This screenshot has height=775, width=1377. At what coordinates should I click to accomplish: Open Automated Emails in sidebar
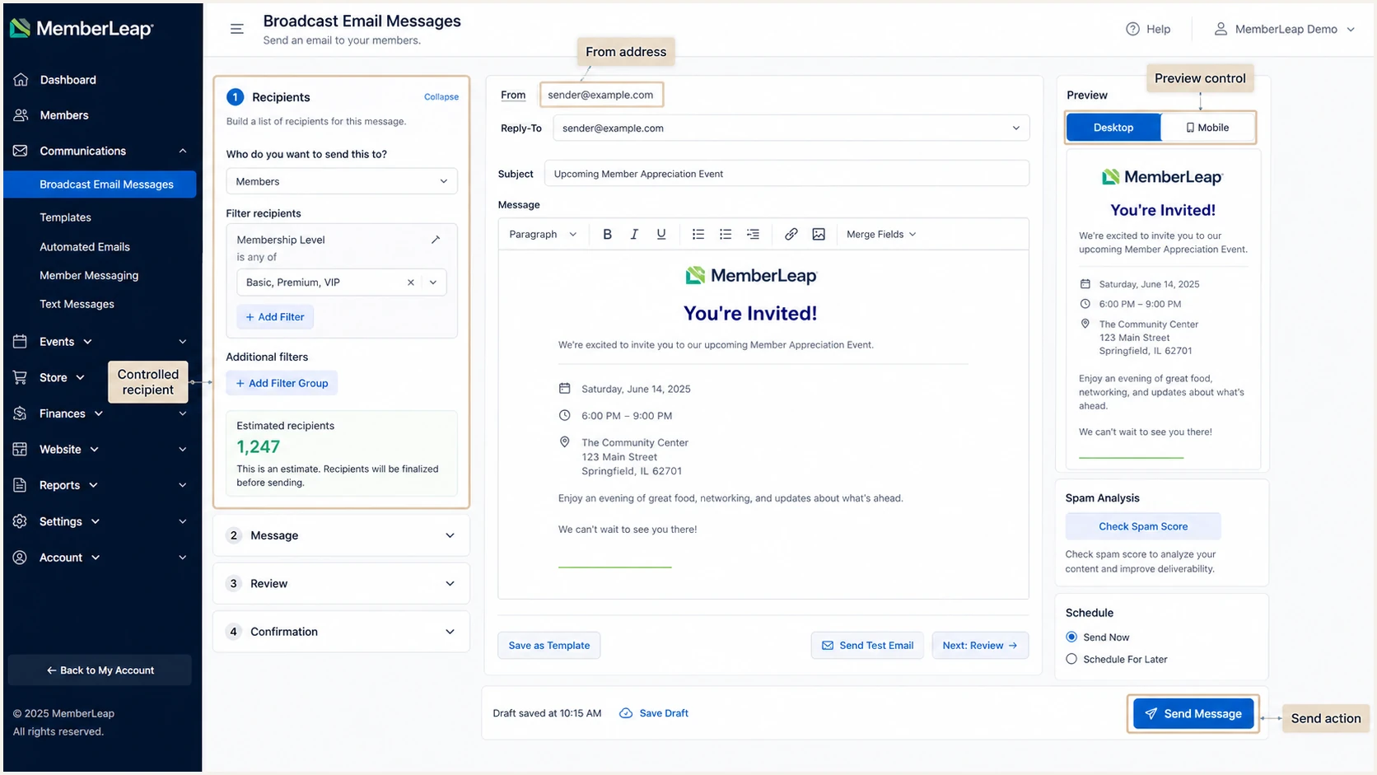point(85,247)
